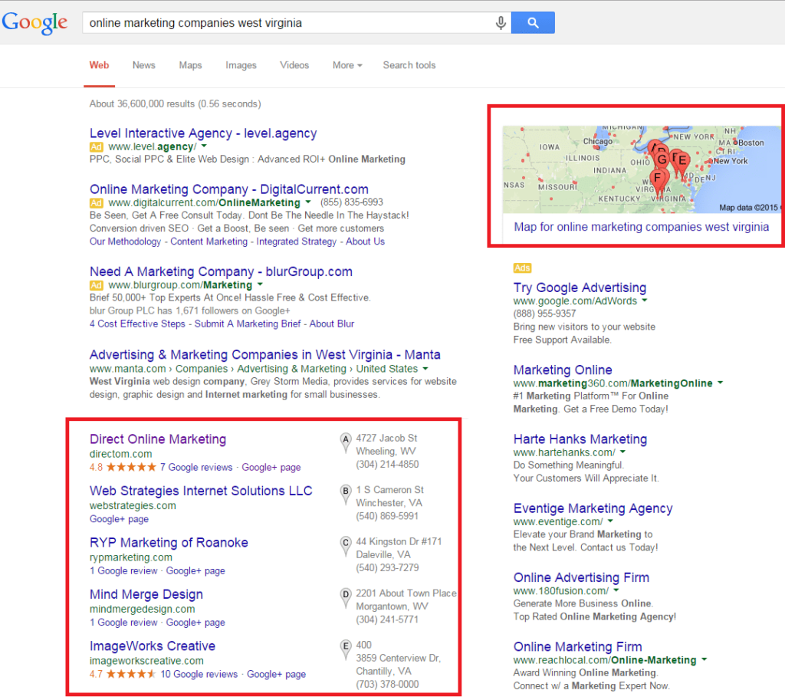Open 10 Google reviews for ImageWorks Creative

199,674
